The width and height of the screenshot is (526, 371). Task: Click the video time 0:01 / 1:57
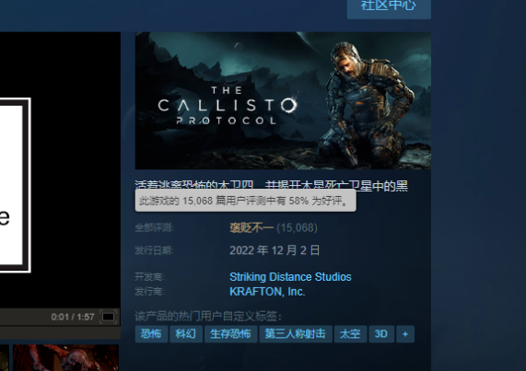point(73,317)
